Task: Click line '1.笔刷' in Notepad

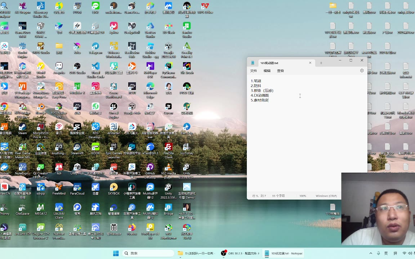Action: click(256, 81)
